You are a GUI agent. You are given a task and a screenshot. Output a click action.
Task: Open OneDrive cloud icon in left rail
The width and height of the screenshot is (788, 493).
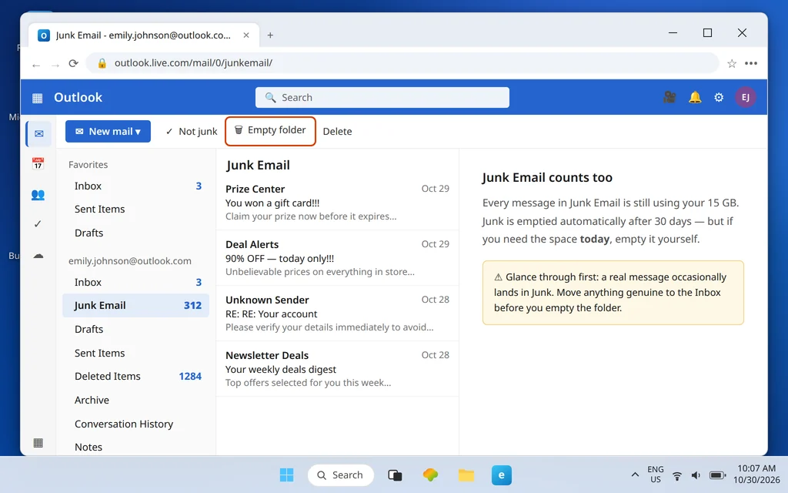coord(38,256)
